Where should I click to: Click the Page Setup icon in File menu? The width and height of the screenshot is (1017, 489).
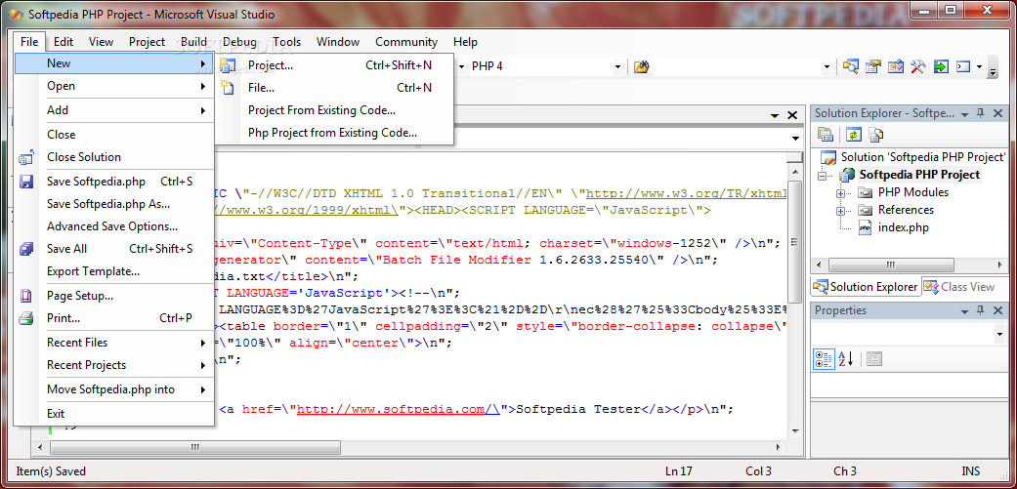click(x=26, y=296)
